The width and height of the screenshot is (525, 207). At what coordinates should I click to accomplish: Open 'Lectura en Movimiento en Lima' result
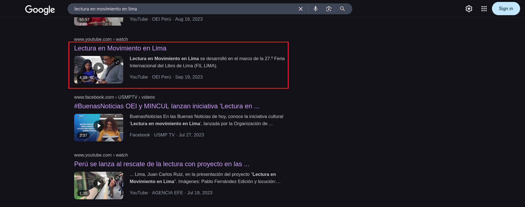pos(120,48)
